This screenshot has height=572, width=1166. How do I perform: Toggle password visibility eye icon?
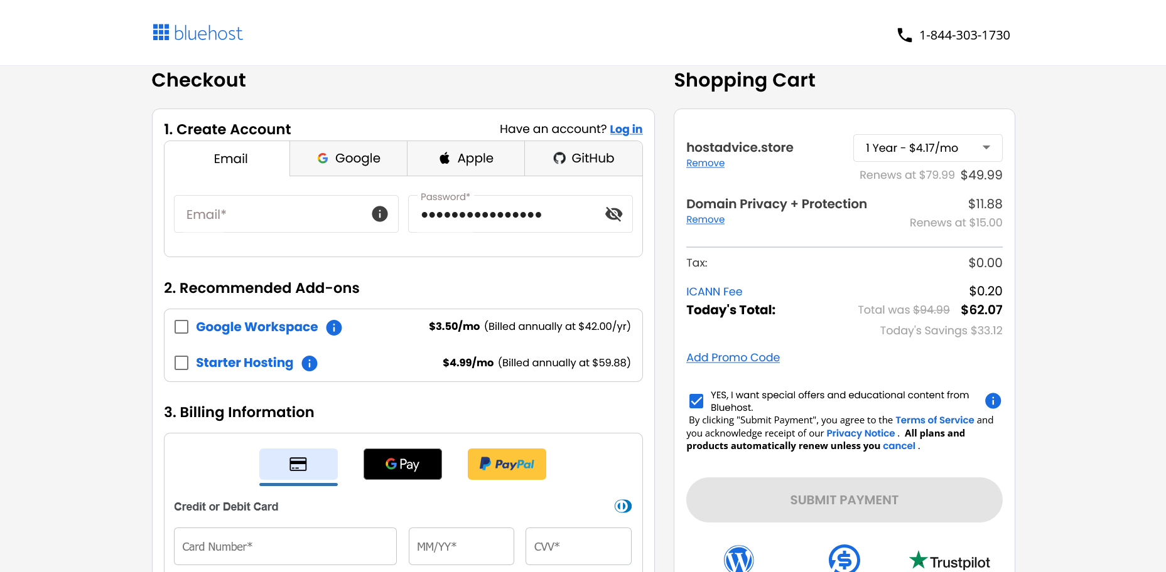[613, 214]
